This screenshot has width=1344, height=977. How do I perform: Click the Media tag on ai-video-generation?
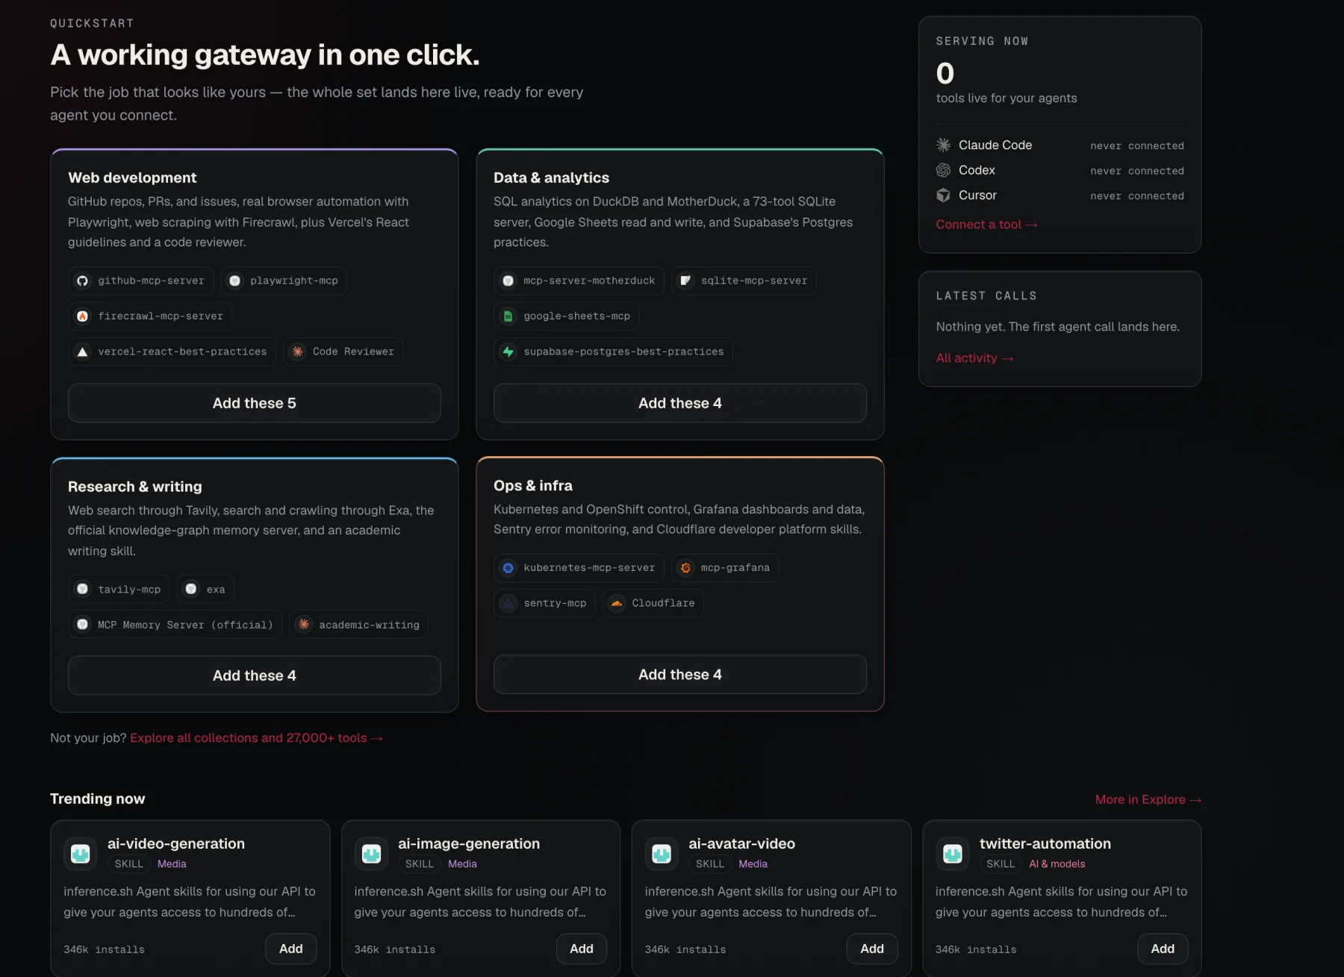point(172,864)
